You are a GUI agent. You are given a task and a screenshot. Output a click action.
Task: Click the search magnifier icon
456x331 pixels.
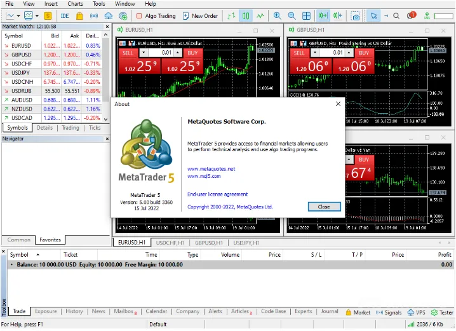tap(396, 16)
